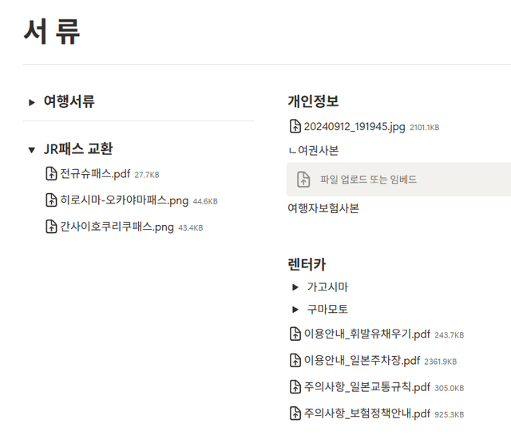Click the 파일 업로드 또는 임베드 placeholder
Screen dimensions: 511x443
click(368, 180)
